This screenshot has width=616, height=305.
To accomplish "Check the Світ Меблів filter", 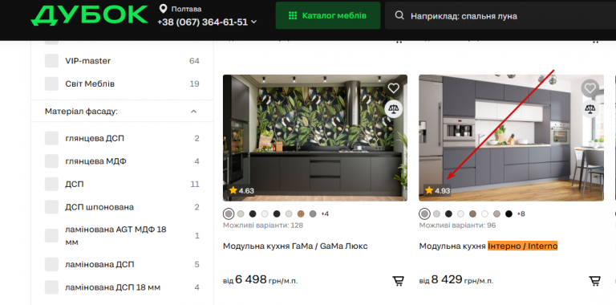I will [x=51, y=83].
